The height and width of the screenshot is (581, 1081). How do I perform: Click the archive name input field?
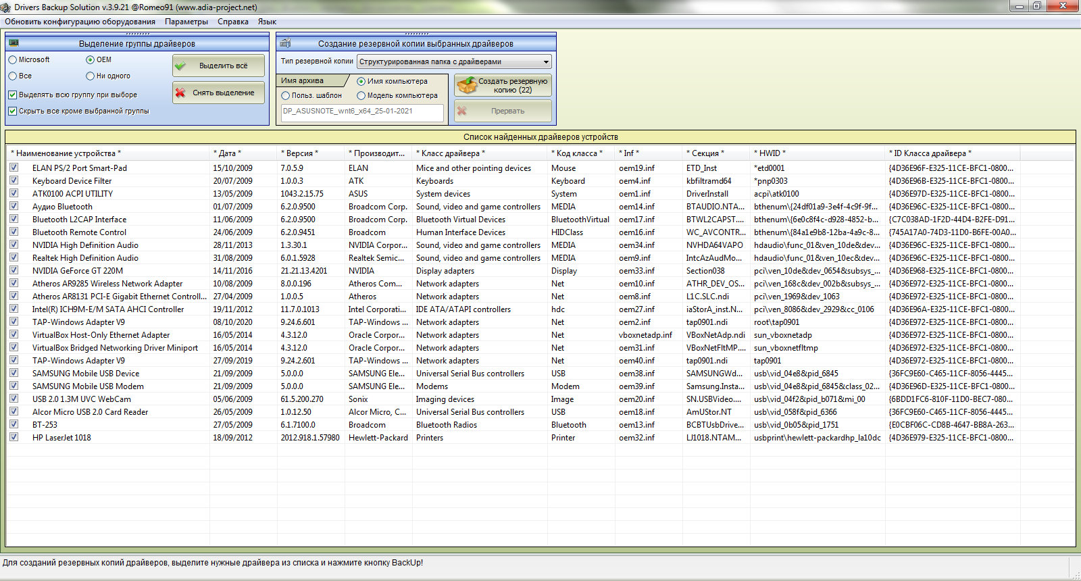click(x=362, y=111)
